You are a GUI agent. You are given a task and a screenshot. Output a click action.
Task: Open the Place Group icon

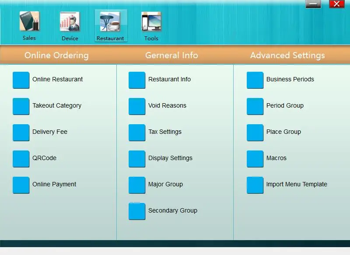(255, 133)
